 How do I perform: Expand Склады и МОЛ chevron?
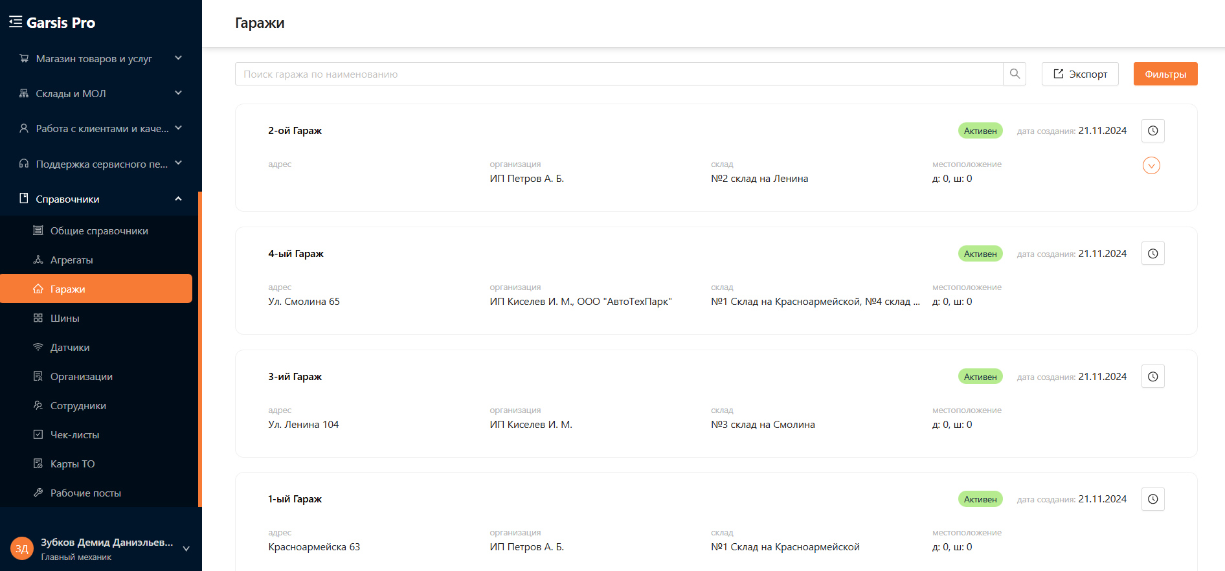(179, 93)
